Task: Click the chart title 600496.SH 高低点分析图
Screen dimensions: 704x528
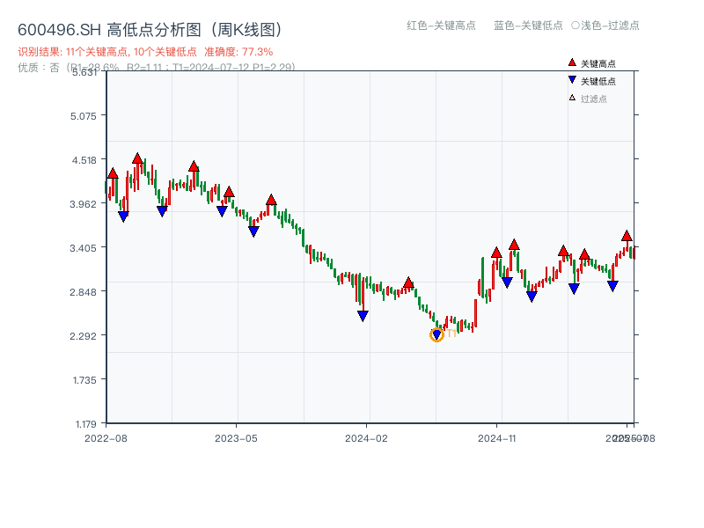Action: 150,29
